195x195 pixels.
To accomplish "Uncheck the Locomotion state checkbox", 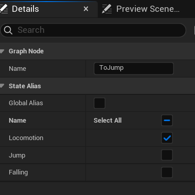I will tap(167, 138).
